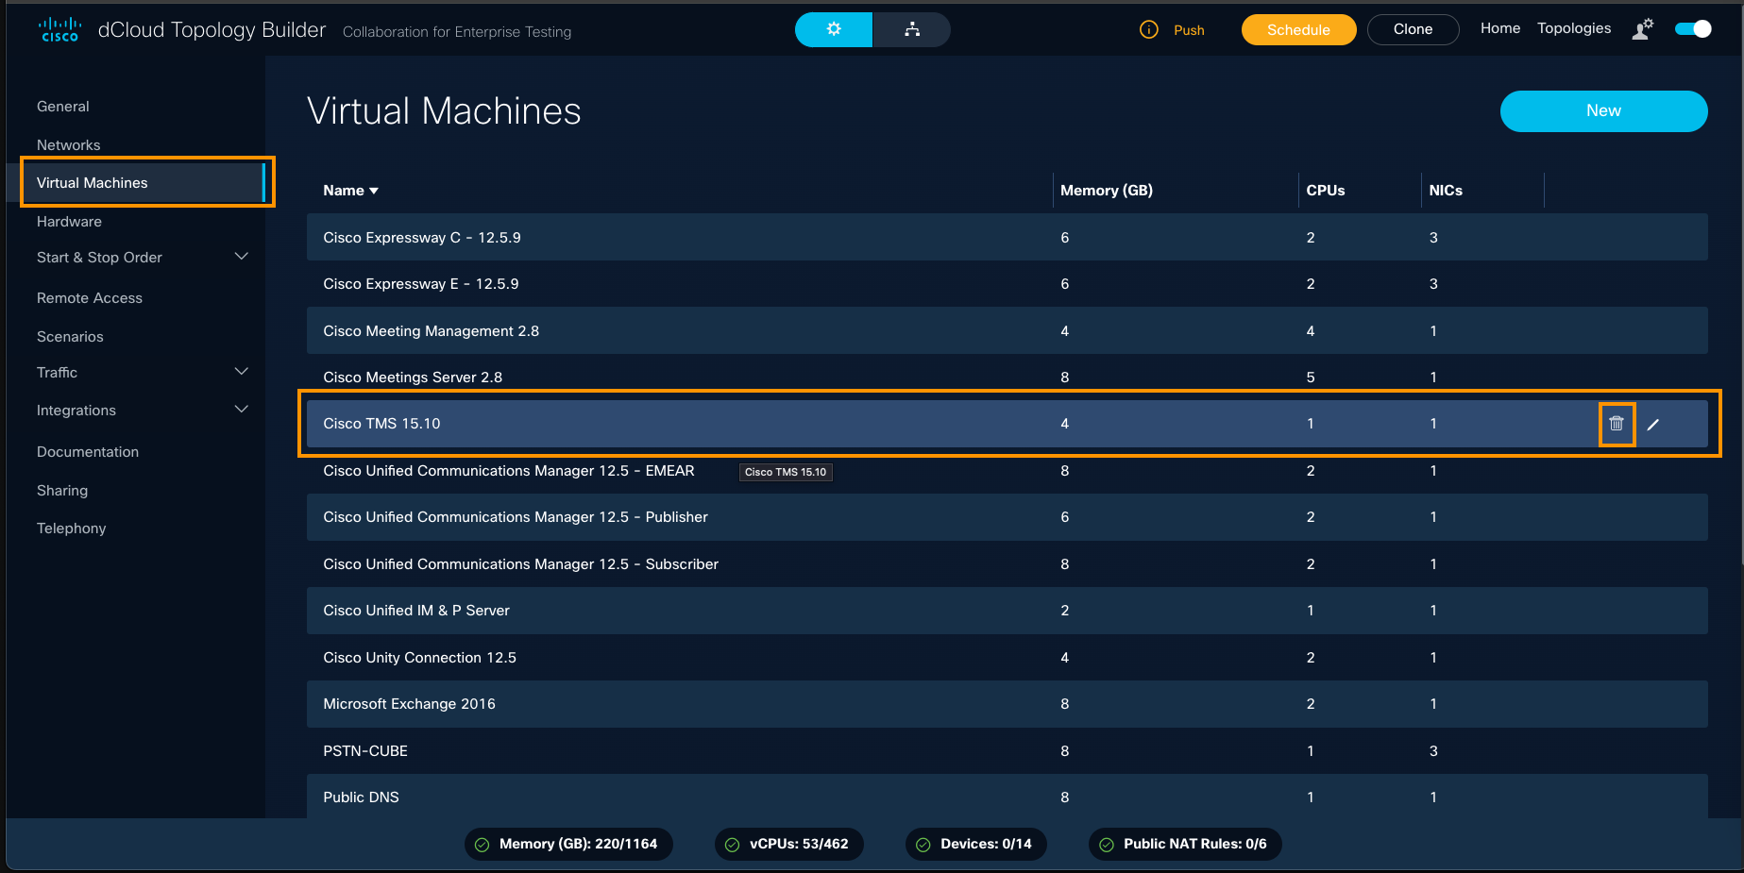This screenshot has width=1744, height=873.
Task: Click the Push info icon
Action: click(x=1149, y=29)
